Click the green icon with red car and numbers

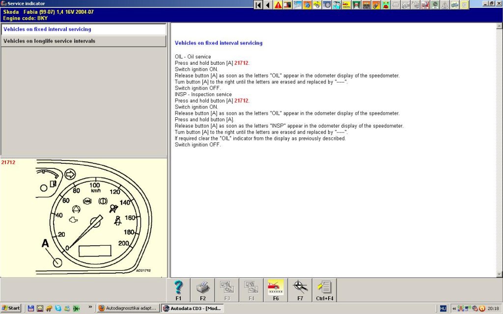[386, 5]
